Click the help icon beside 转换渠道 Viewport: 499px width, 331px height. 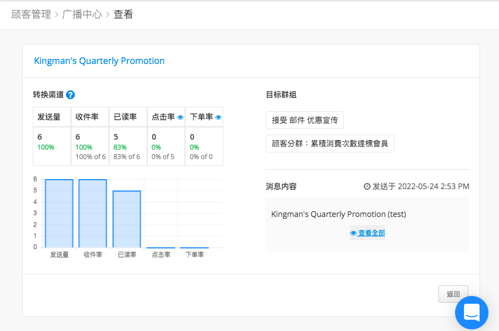coord(71,95)
